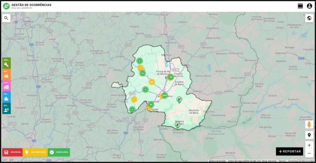
Task: Click the Idanha-a-Nova map label
Action: pos(203,76)
